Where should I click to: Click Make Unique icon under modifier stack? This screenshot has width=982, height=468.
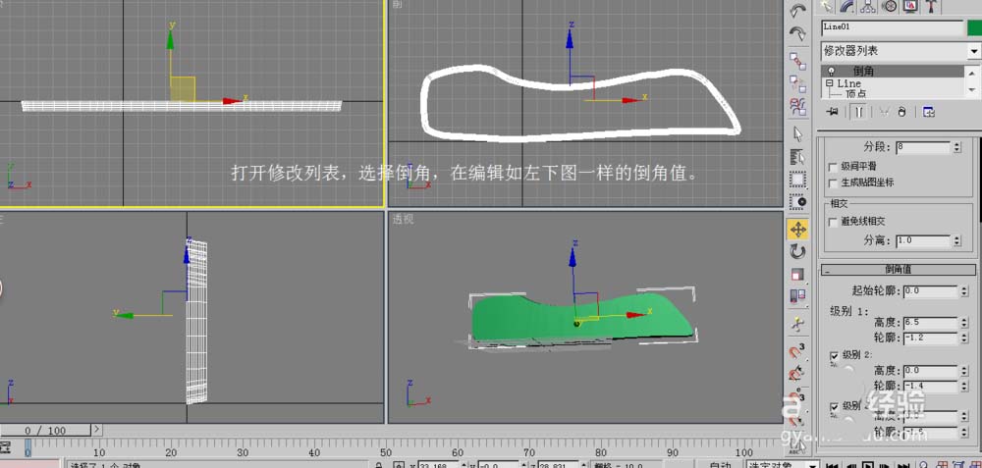884,112
